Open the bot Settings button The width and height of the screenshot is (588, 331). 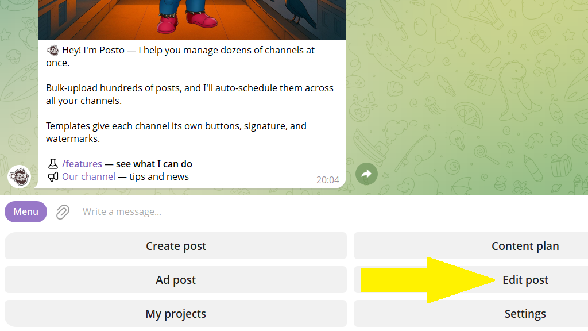[471, 313]
